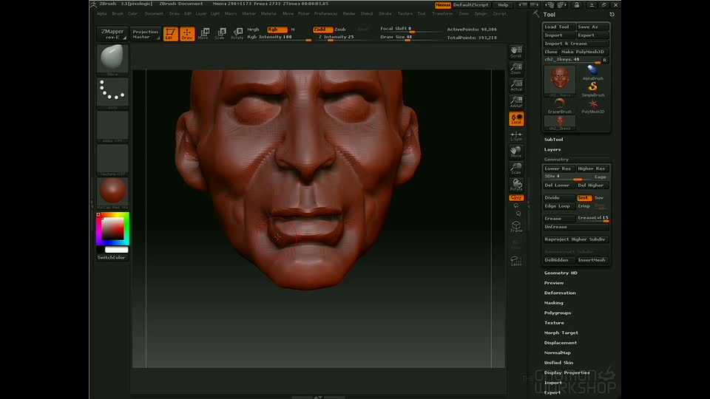Toggle the Suv option beside Divide
Viewport: 710px width, 399px height.
click(599, 198)
